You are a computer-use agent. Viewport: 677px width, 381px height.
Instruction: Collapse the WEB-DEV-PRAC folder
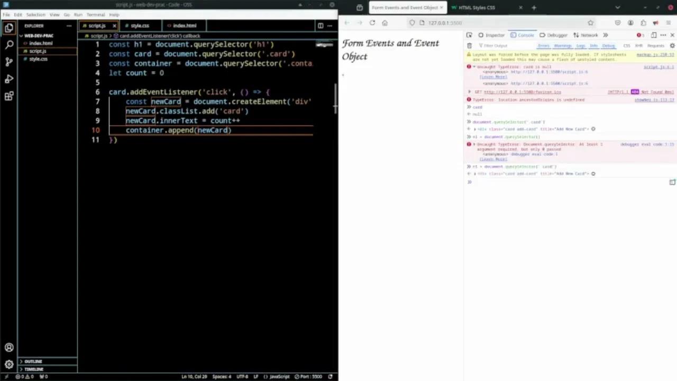[38, 35]
